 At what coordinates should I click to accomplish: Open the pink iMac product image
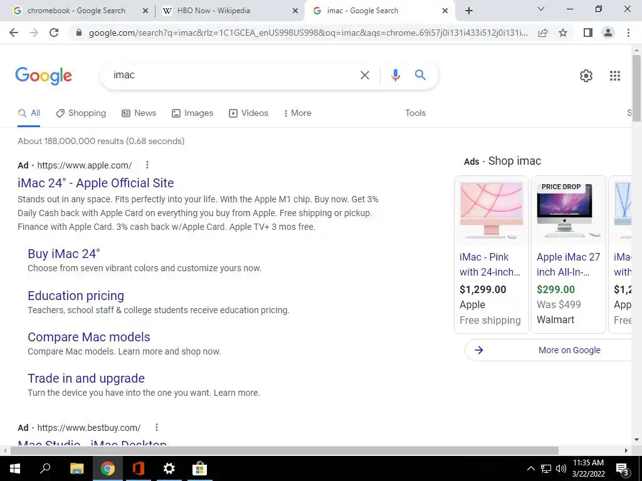click(492, 210)
